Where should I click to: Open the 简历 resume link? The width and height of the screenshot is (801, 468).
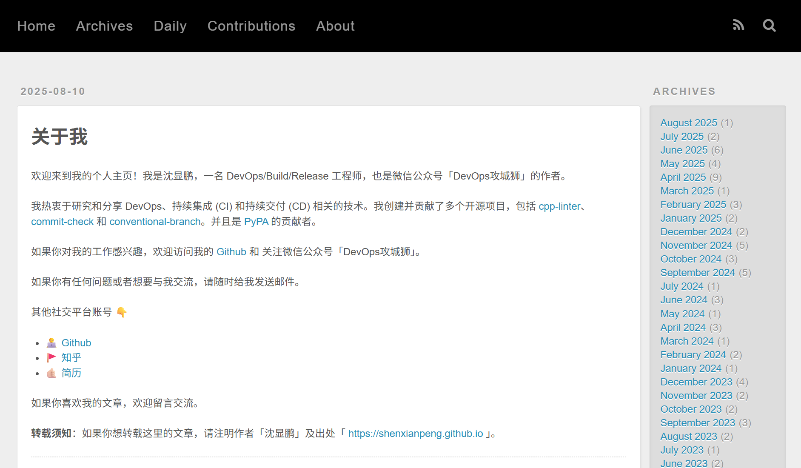pyautogui.click(x=71, y=373)
